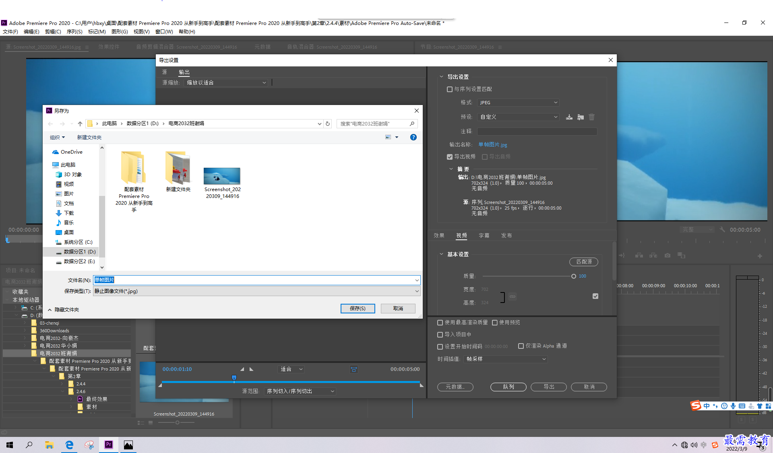Screen dimensions: 773x453
Task: Open the Preset dropdown
Action: point(519,117)
